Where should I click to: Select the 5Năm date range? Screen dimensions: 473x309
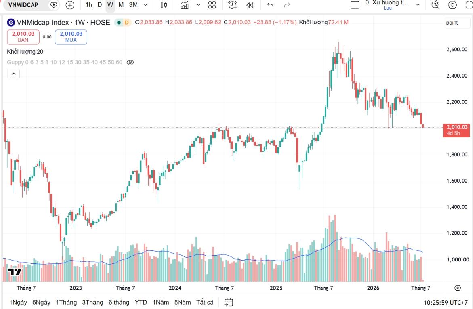coord(183,302)
